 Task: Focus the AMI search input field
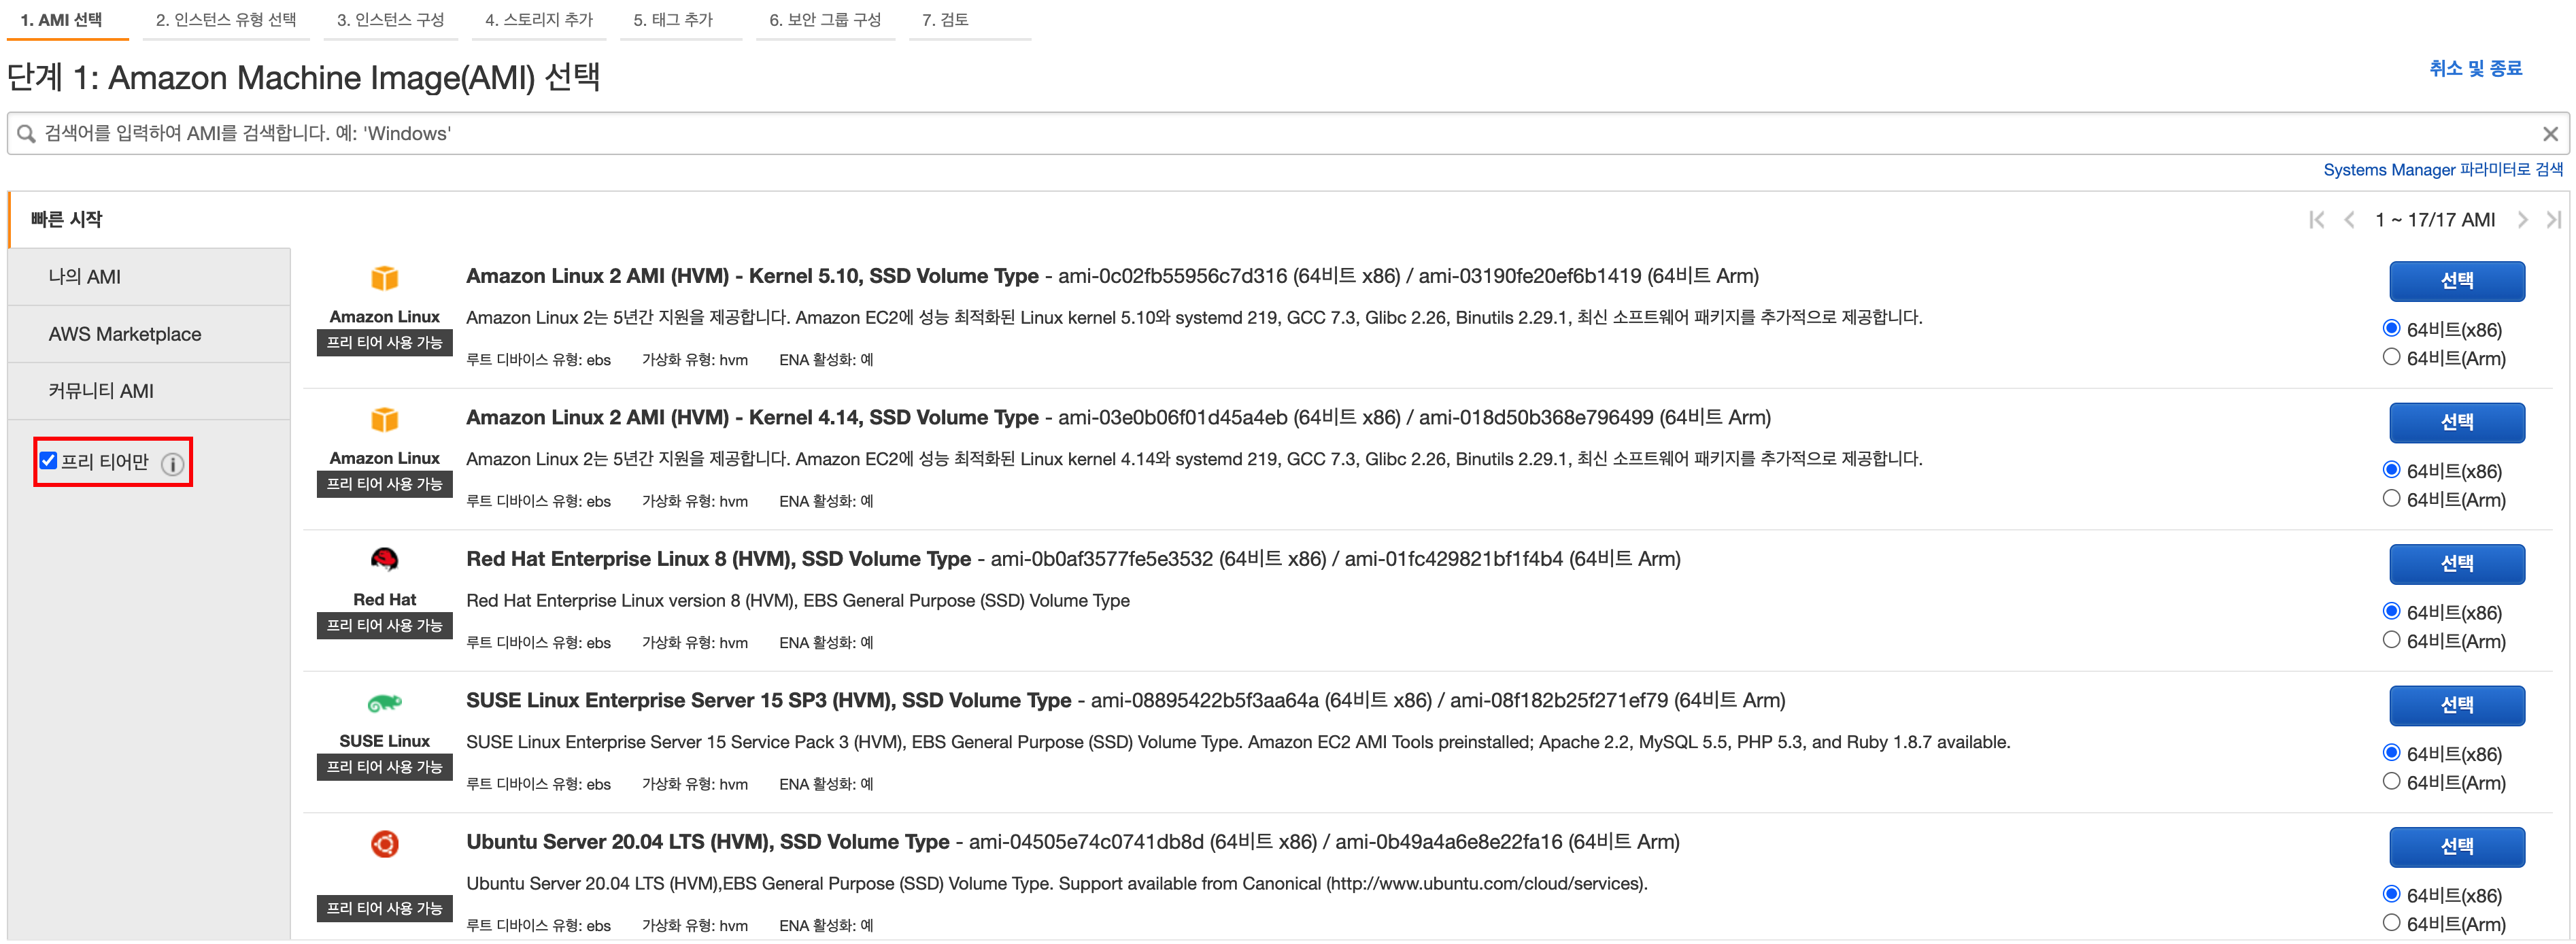(1288, 134)
